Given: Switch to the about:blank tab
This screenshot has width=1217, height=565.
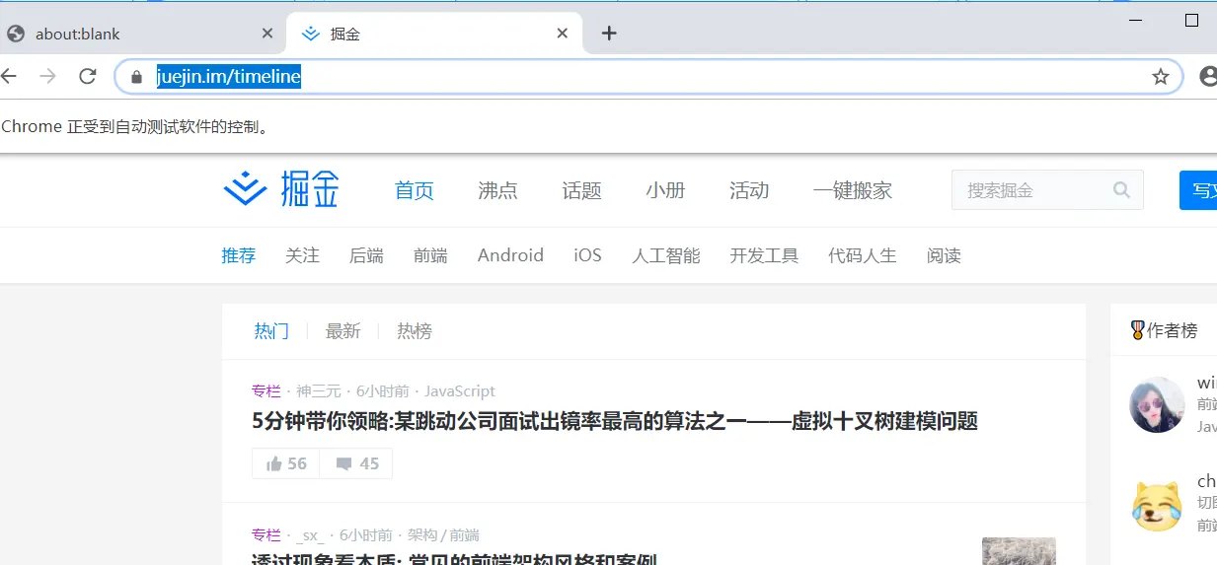Looking at the screenshot, I should (x=143, y=34).
